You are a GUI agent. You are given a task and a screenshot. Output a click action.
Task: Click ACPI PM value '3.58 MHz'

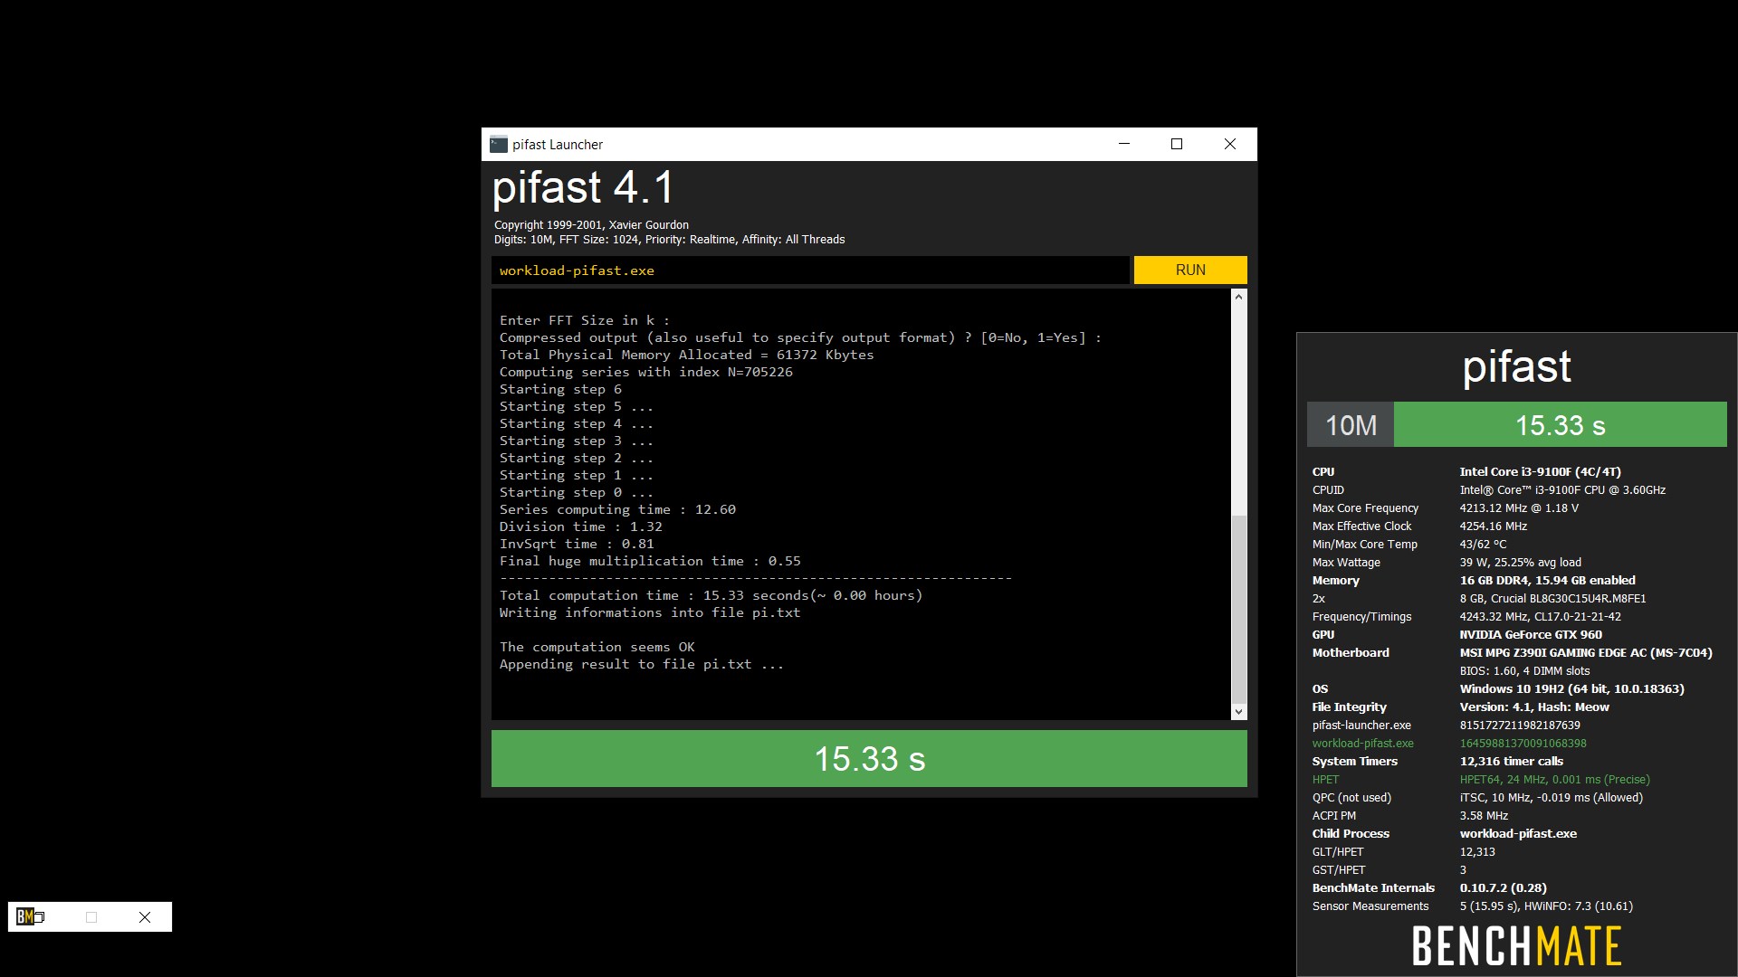coord(1485,816)
